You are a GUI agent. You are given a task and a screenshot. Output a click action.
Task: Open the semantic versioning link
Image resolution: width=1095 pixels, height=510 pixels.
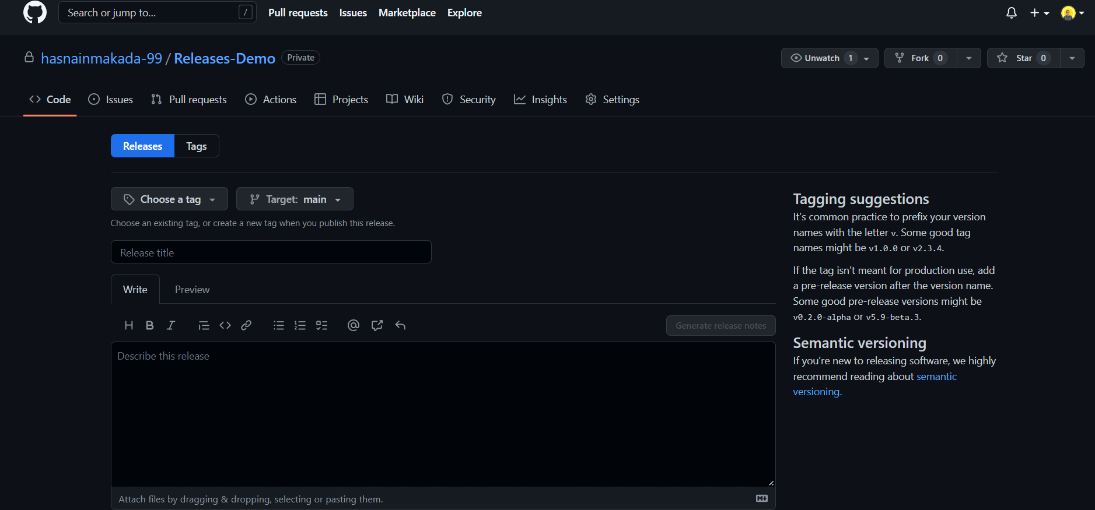tap(875, 384)
